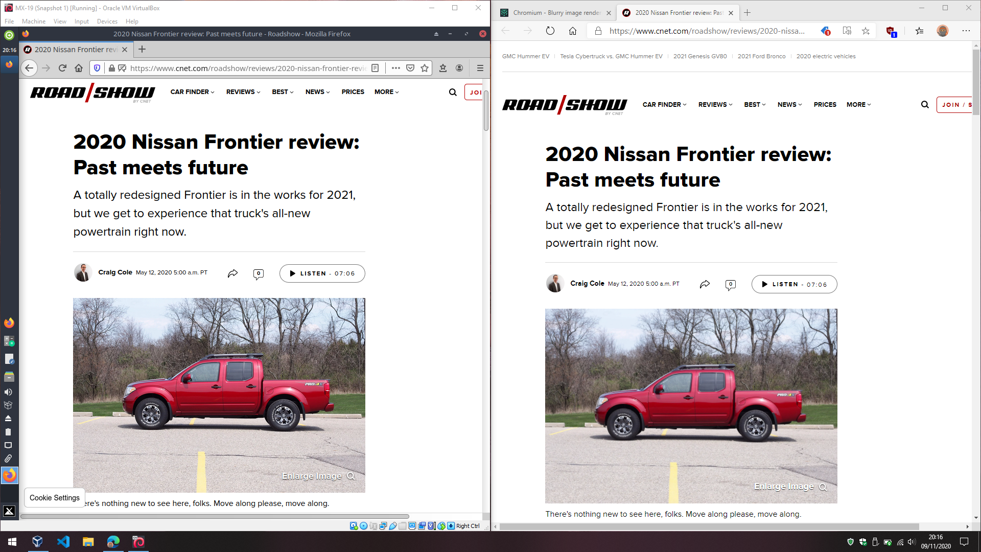Screen dimensions: 981x552
Task: Expand MORE dropdown on right page
Action: point(858,105)
